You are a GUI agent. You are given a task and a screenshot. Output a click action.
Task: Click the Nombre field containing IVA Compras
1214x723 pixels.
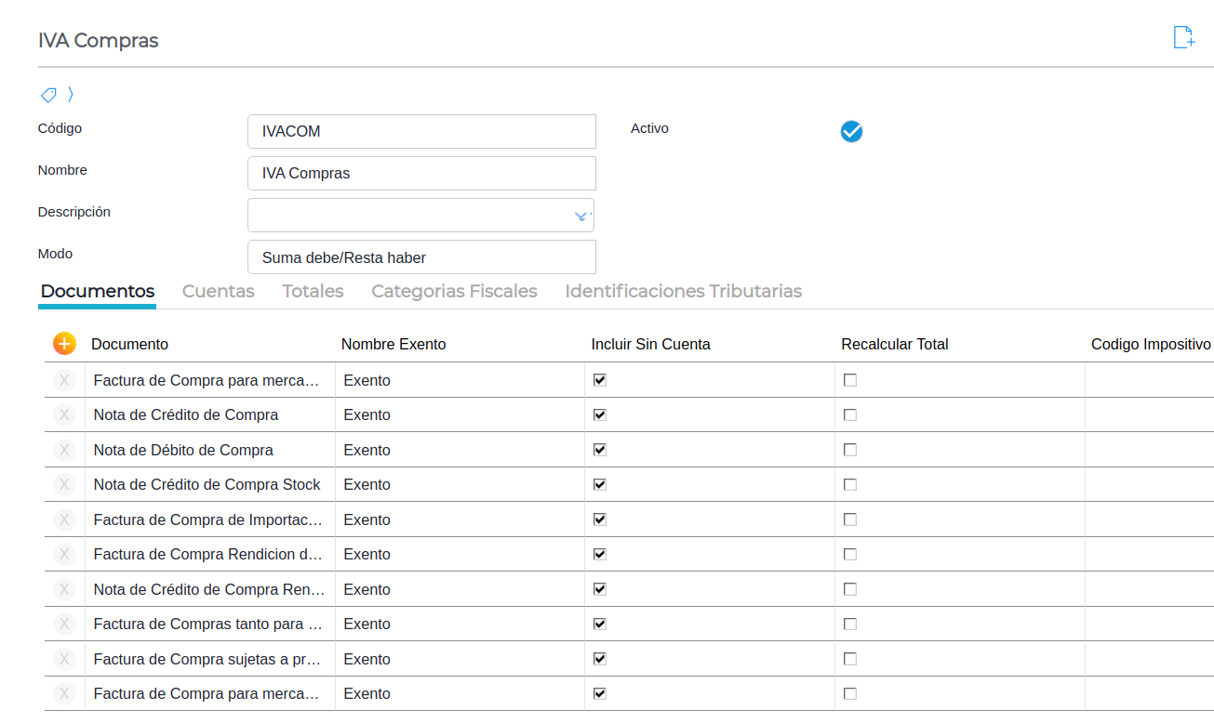click(421, 174)
